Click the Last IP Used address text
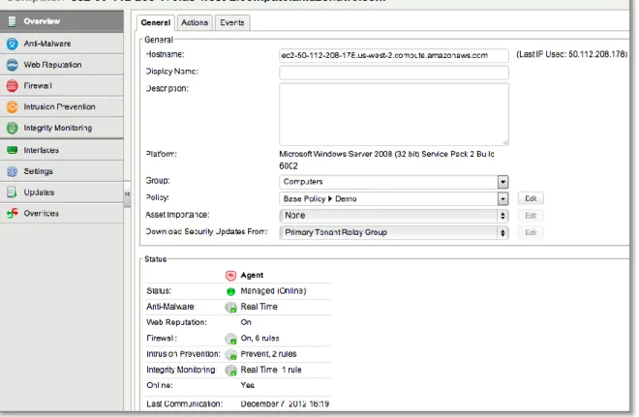Viewport: 639px width, 417px height. tap(572, 54)
